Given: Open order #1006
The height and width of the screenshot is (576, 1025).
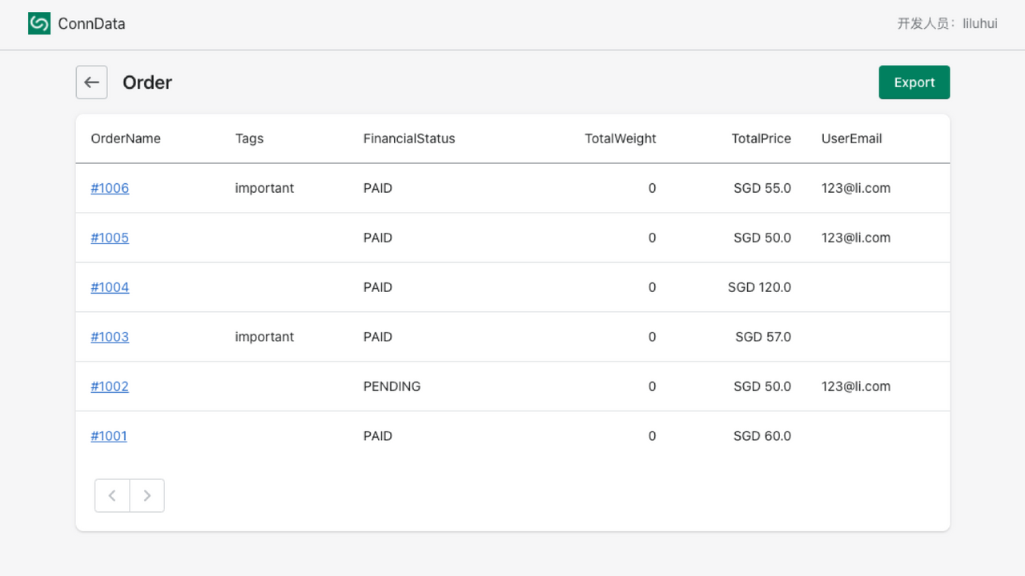Looking at the screenshot, I should pos(110,188).
